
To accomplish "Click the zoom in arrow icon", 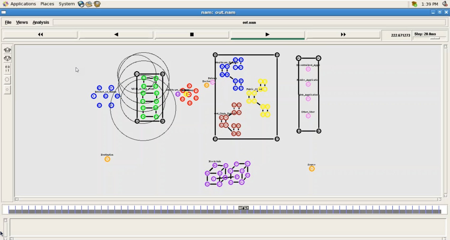I will [x=7, y=50].
